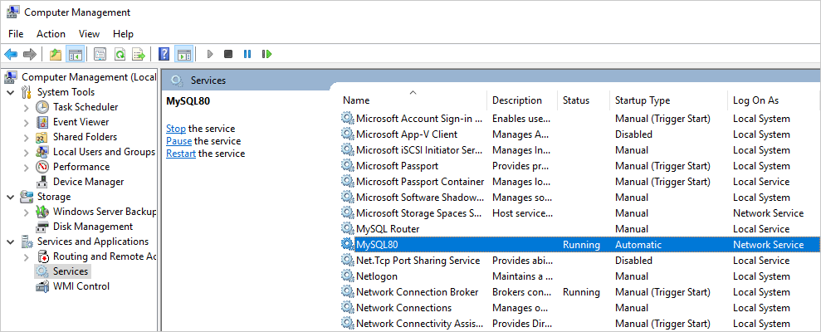
Task: Select the MySQL Router service row
Action: tap(387, 229)
